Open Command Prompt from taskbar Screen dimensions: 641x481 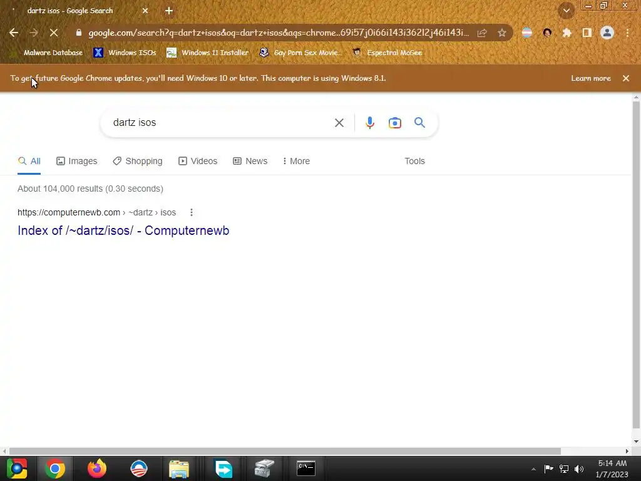(x=305, y=468)
